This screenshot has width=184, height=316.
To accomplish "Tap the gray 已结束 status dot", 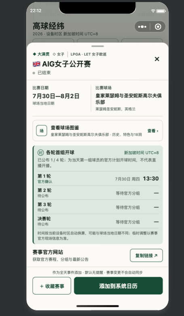I will (x=34, y=73).
